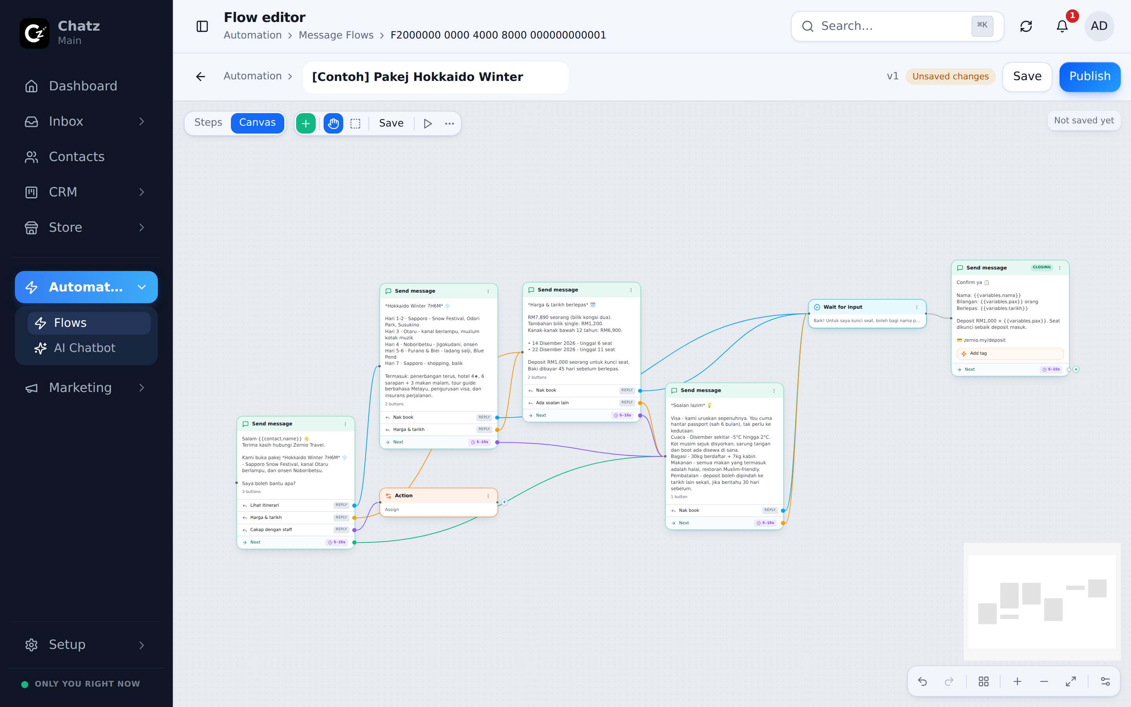Redo the canvas change
Screen dimensions: 1131x707
point(949,681)
